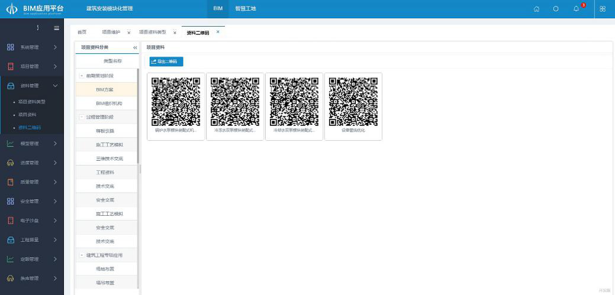This screenshot has width=615, height=295.
Task: Toggle the hamburger sidebar menu icon
Action: click(56, 28)
